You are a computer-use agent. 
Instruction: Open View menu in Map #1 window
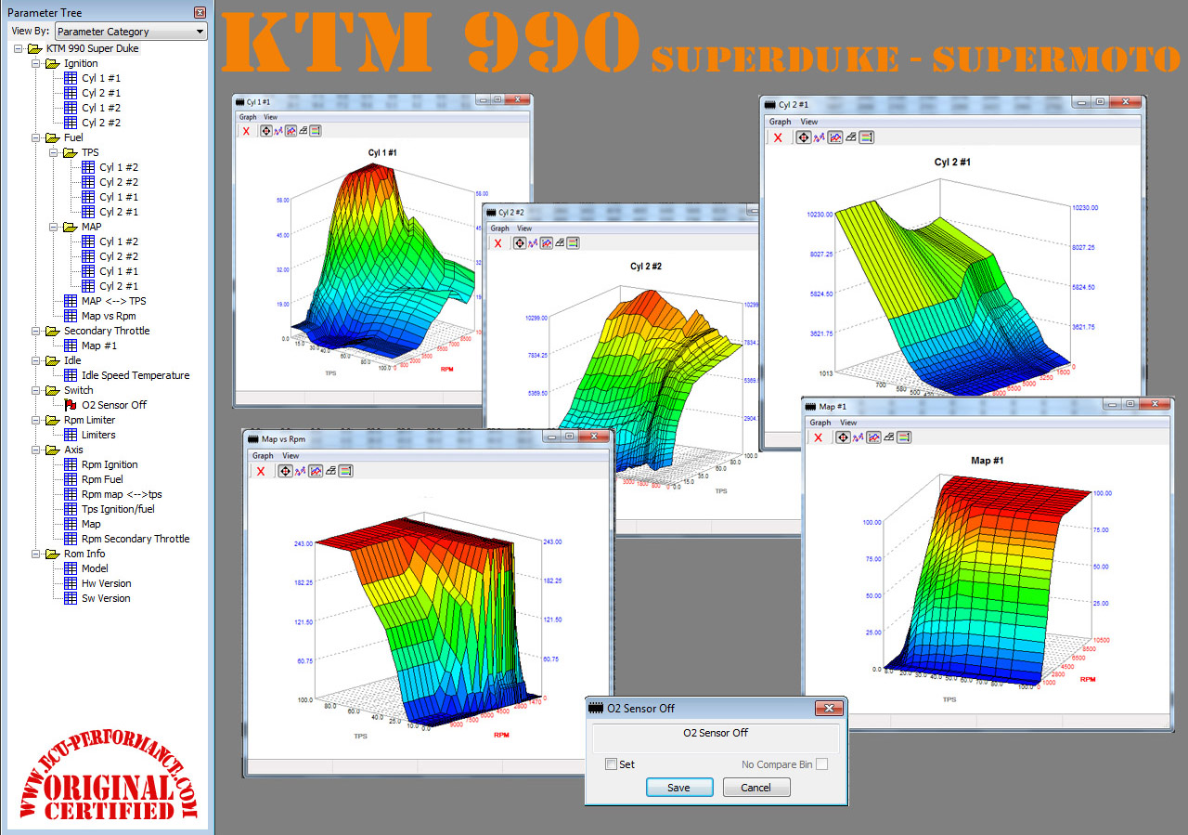tap(848, 423)
